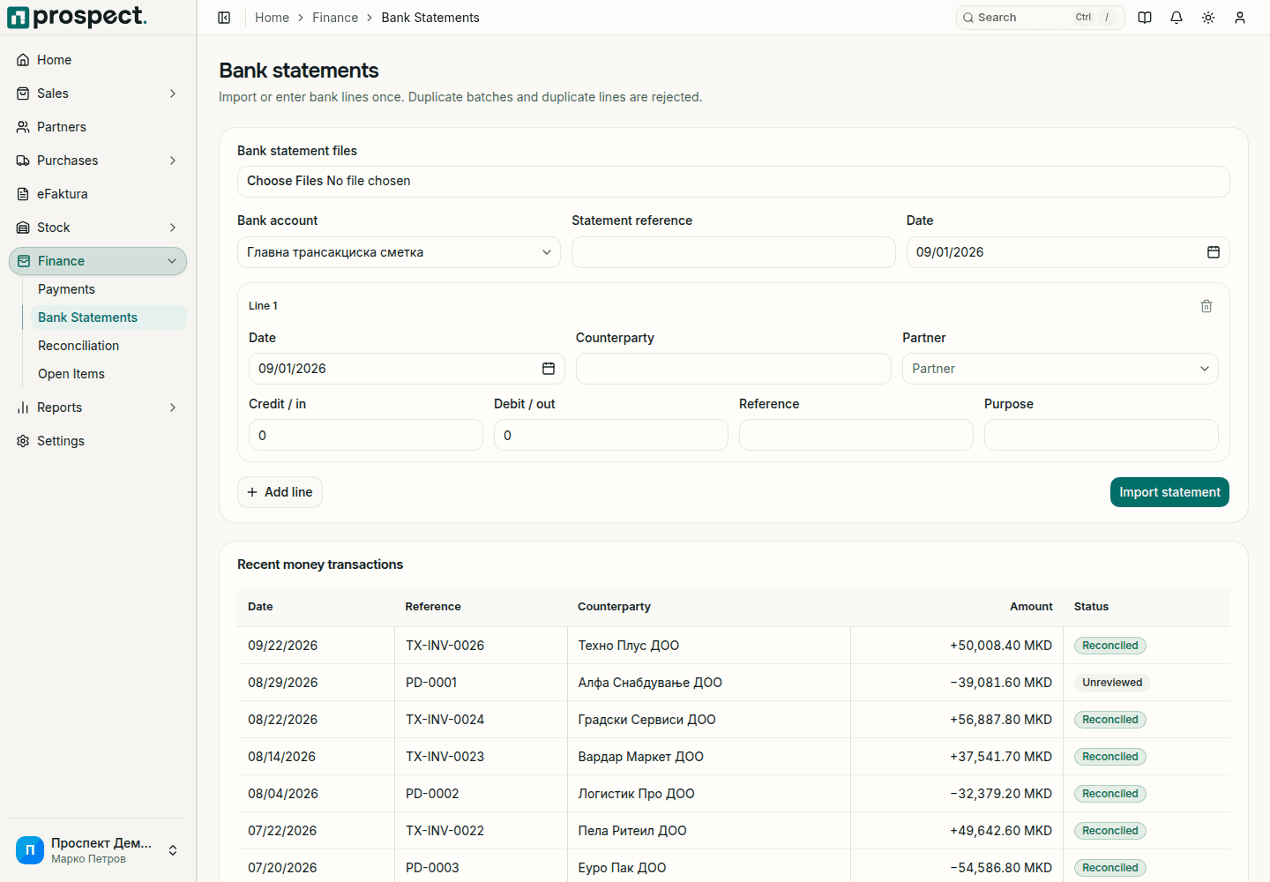
Task: Expand the Stock menu chevron
Action: click(173, 228)
